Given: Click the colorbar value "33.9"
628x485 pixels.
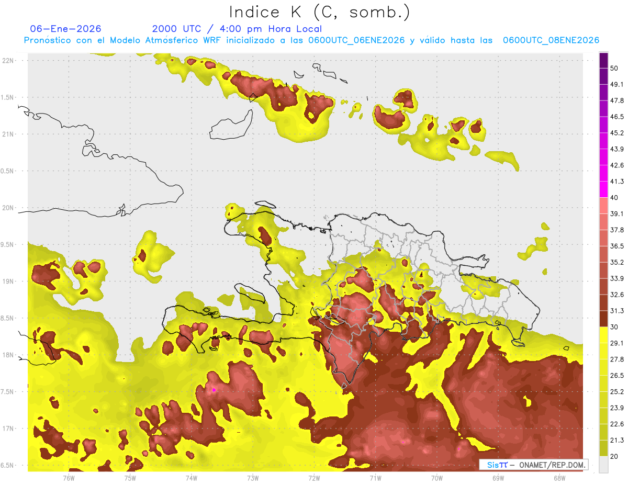Looking at the screenshot, I should 617,278.
